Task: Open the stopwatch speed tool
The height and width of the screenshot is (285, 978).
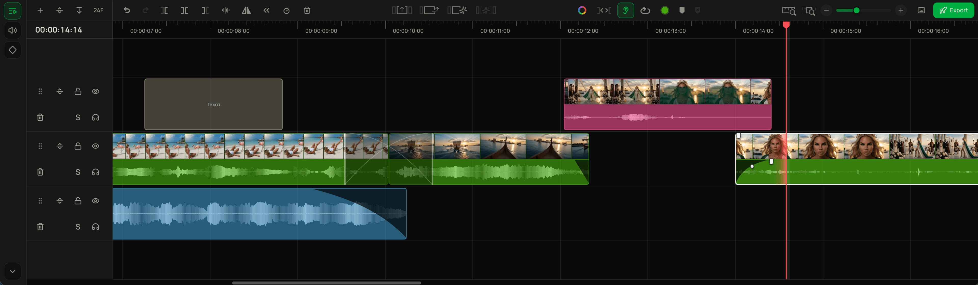Action: [x=287, y=11]
